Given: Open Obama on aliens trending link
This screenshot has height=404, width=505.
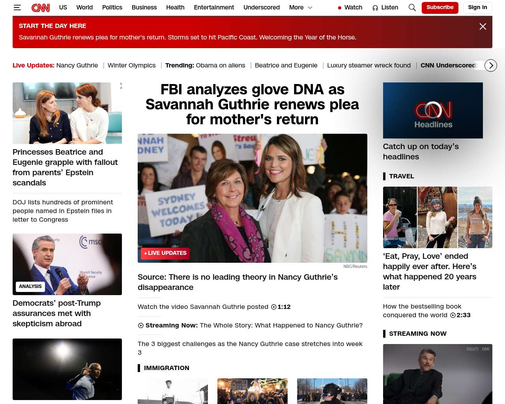Looking at the screenshot, I should tap(221, 65).
